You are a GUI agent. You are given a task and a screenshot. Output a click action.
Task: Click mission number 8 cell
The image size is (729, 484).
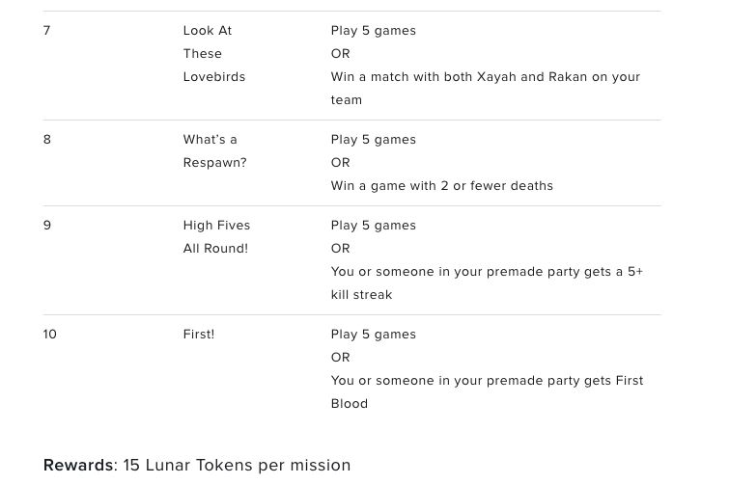(47, 140)
